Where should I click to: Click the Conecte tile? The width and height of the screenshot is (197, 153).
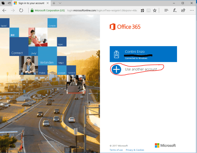[x=52, y=23]
